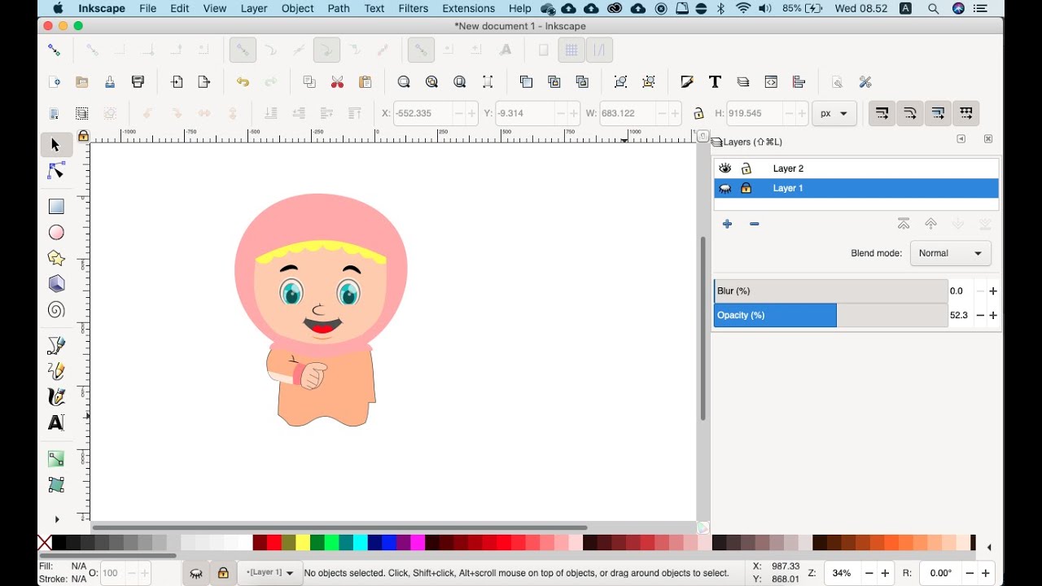Open the Extensions menu
The height and width of the screenshot is (586, 1042).
coord(468,8)
